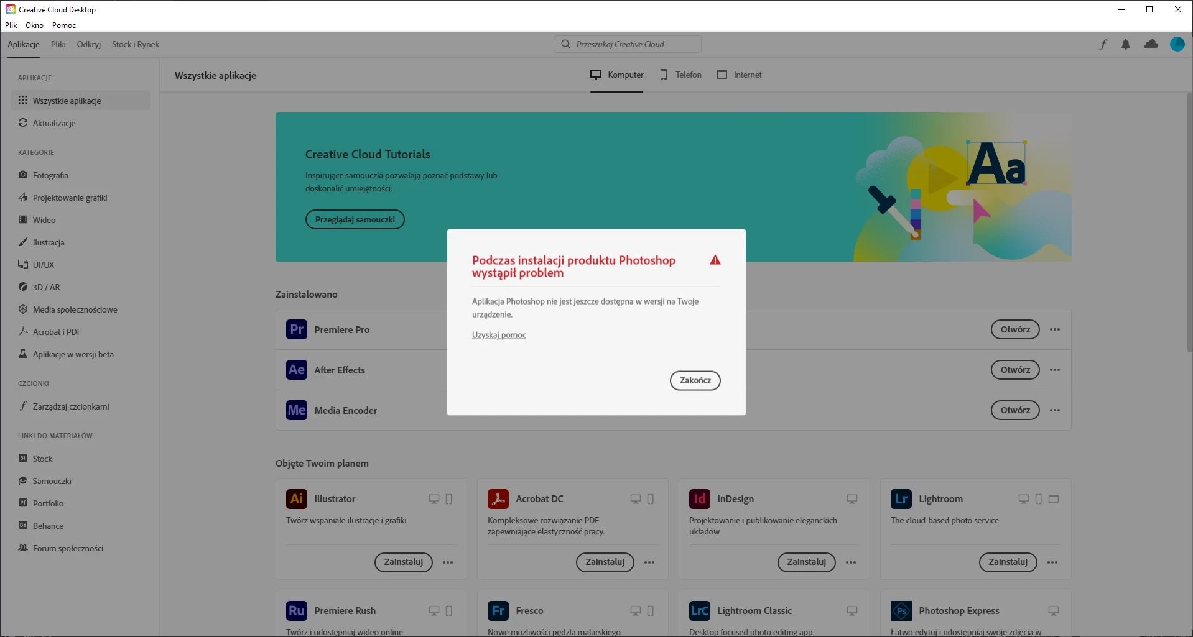Open more options for Acrobat DC

pos(649,562)
